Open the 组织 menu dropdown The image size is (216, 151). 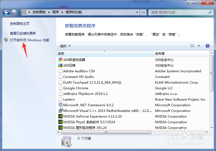tap(65, 46)
